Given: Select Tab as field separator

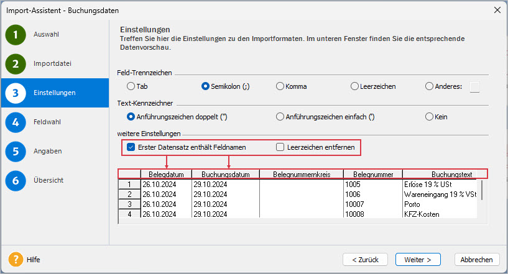Looking at the screenshot, I should (131, 86).
